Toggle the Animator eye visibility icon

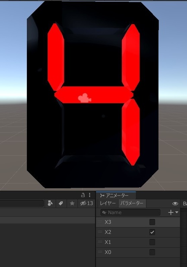175,204
